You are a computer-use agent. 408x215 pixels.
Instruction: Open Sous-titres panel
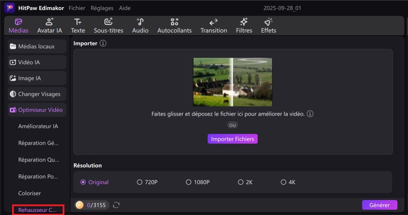(x=108, y=26)
